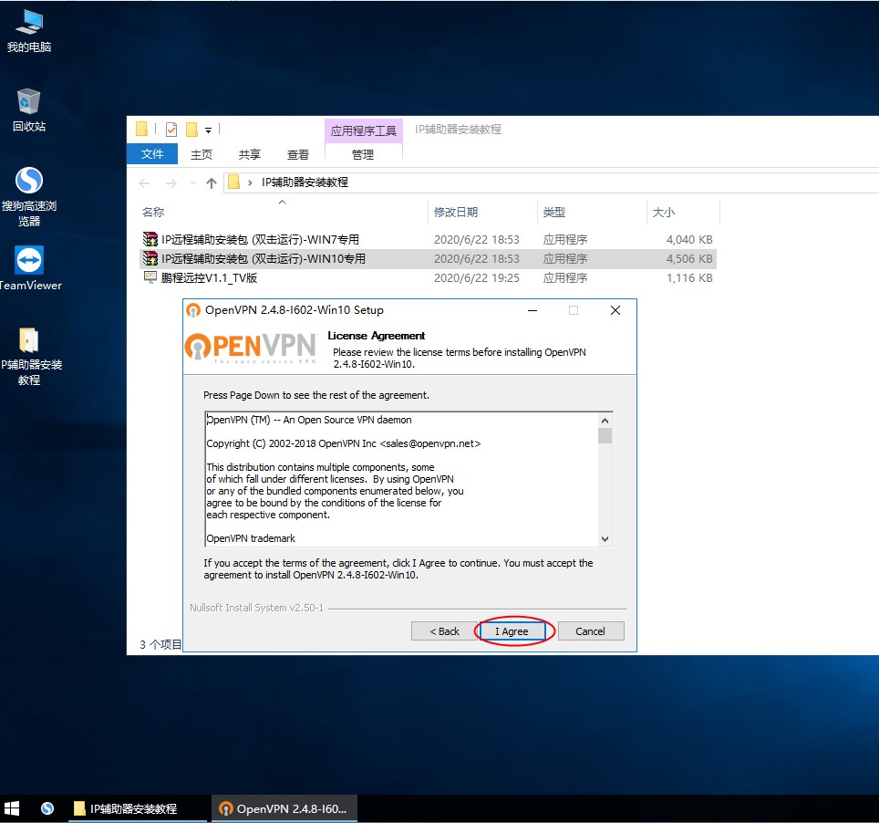Open recent locations dropdown arrow

pos(192,182)
